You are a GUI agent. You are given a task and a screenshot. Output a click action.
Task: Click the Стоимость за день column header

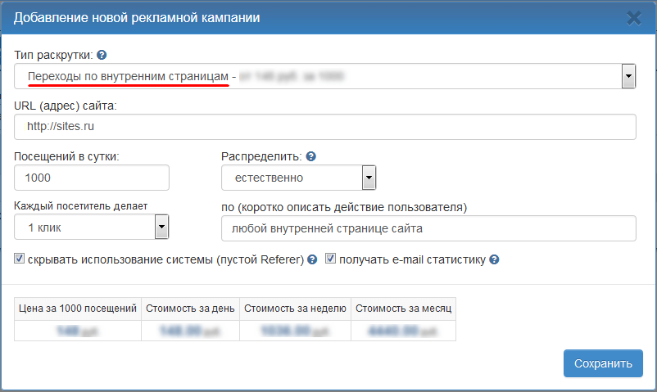pyautogui.click(x=191, y=309)
